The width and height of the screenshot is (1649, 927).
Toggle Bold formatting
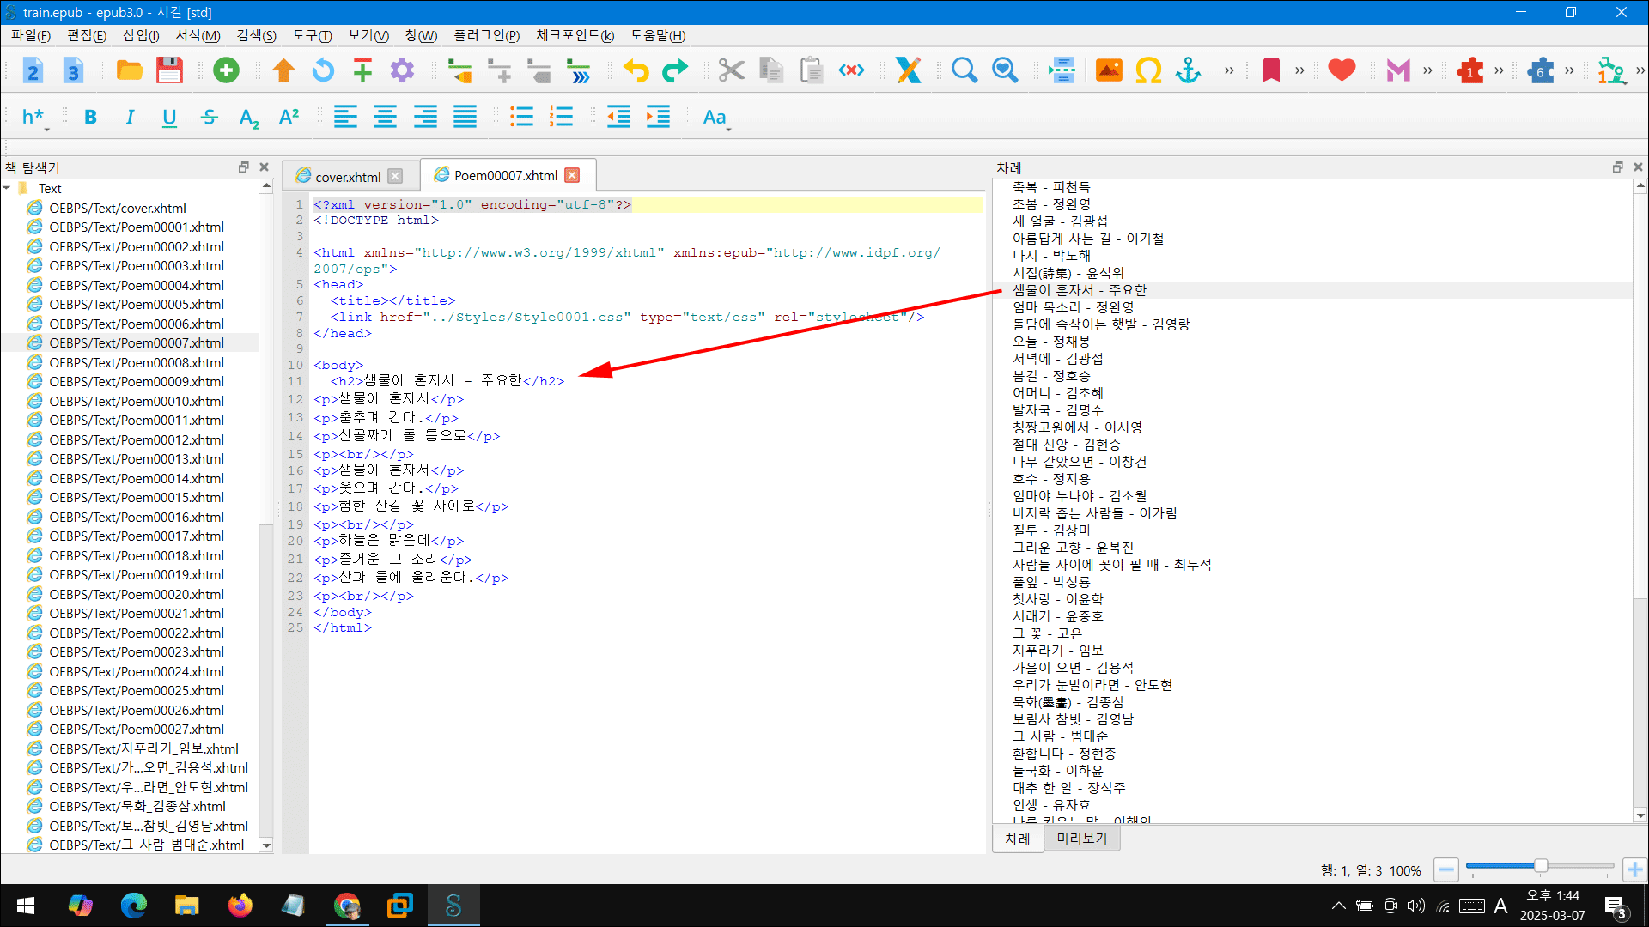point(90,118)
